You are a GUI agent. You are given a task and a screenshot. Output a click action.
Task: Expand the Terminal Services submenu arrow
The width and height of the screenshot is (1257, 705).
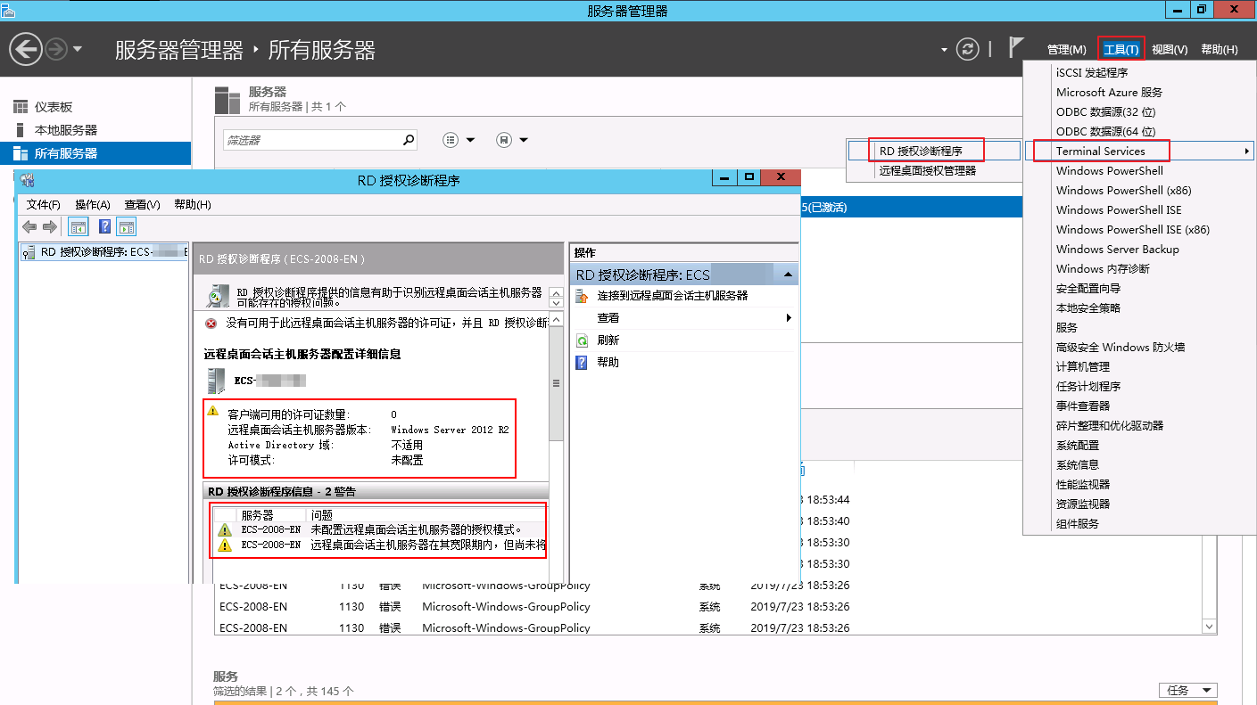[x=1246, y=152]
